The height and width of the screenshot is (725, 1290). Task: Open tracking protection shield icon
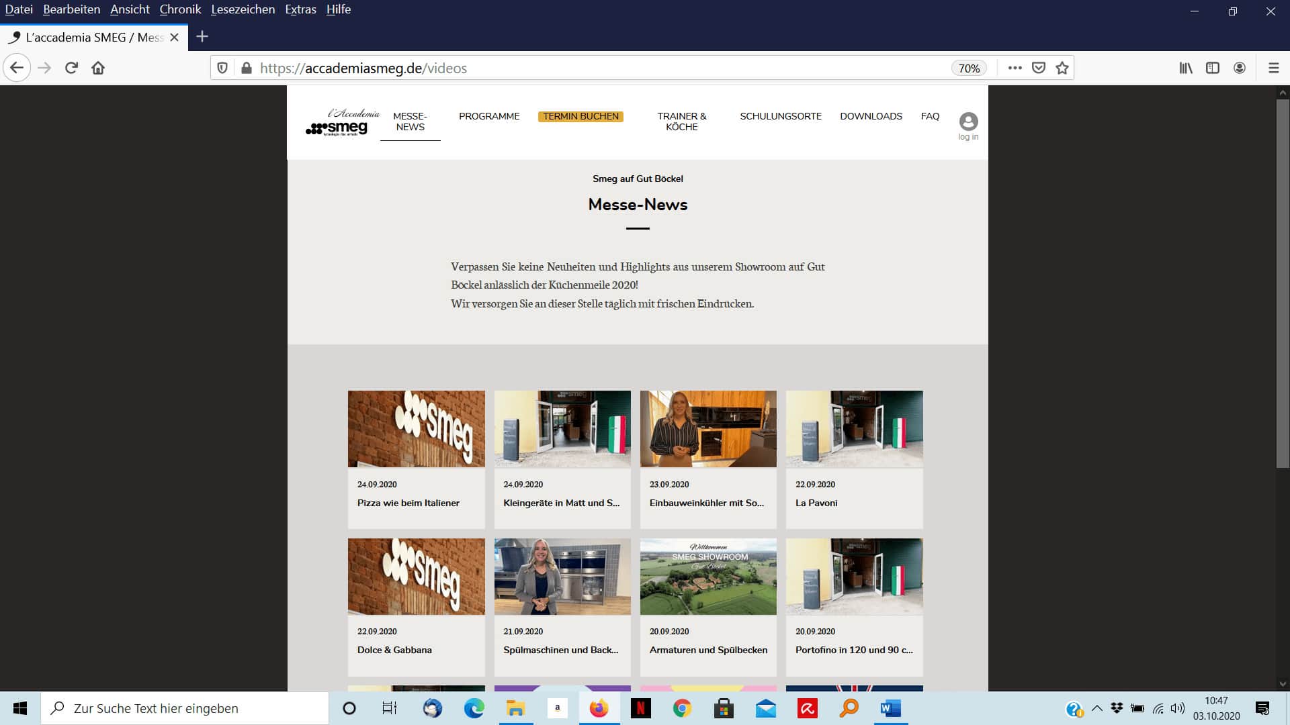[222, 68]
